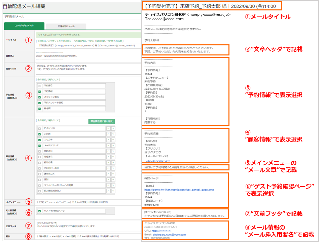Viewport: 323px width, 242px height.
Task: Move 郵便番号 row up
Action: coord(109,157)
